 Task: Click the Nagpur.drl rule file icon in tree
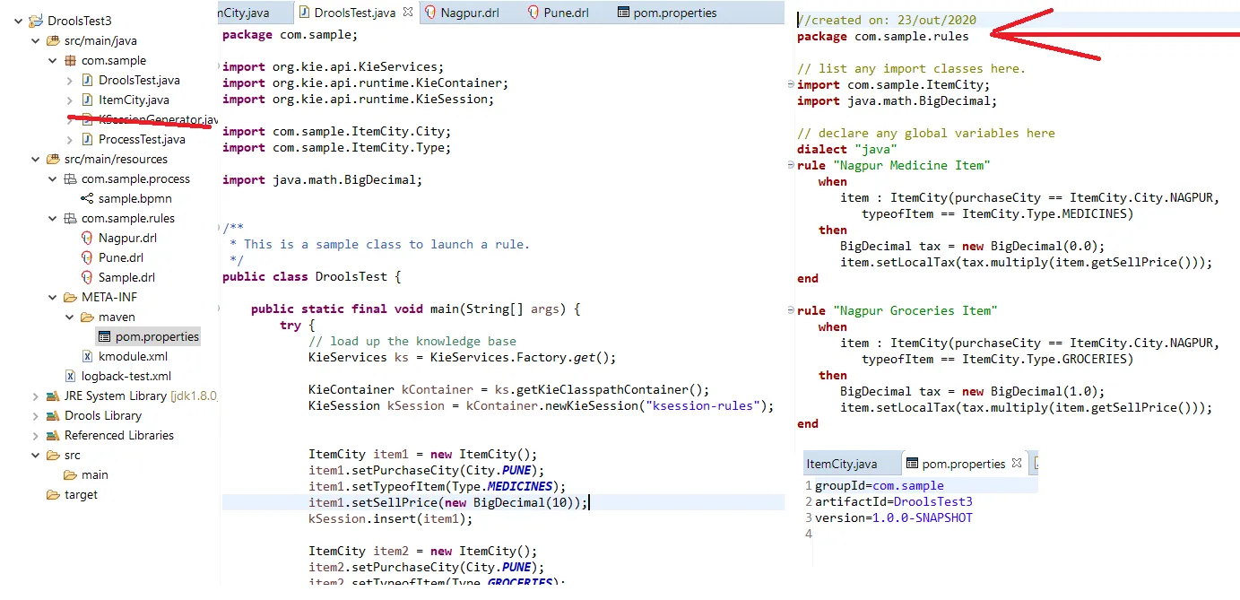[87, 238]
